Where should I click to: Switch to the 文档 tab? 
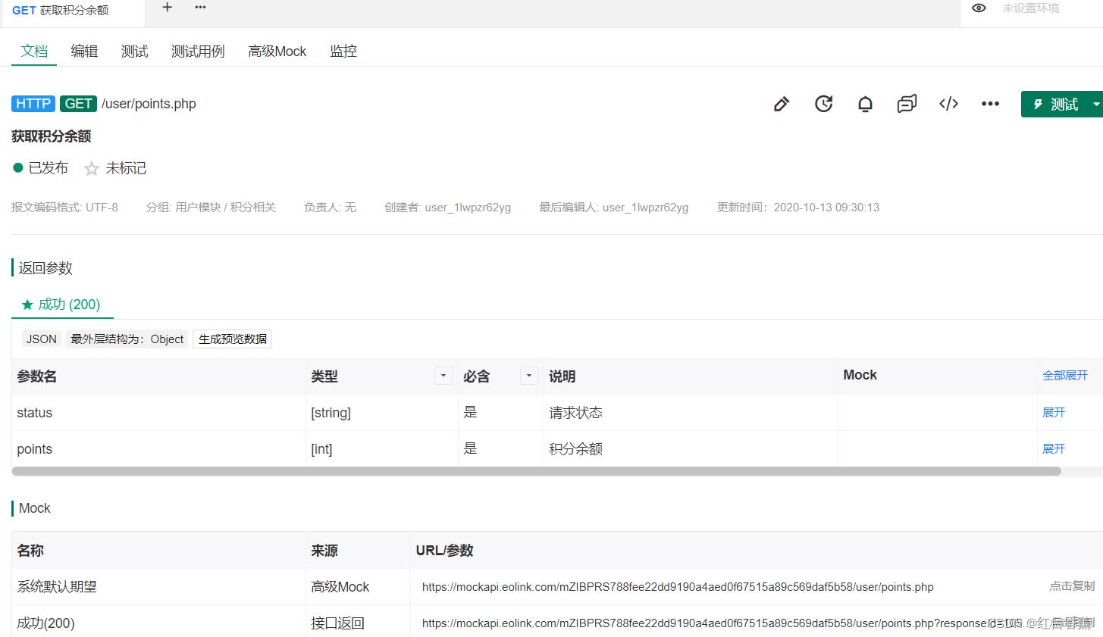[x=34, y=51]
